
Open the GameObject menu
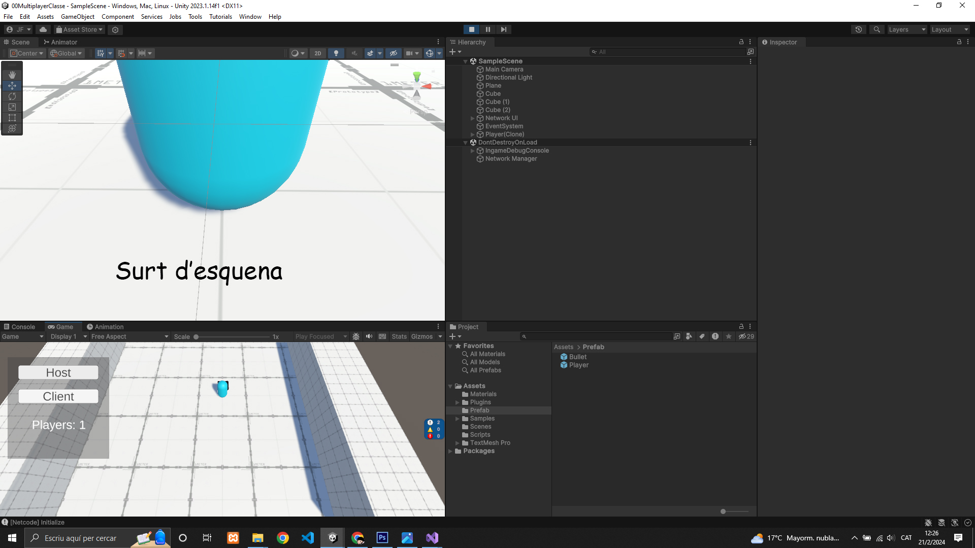(77, 17)
